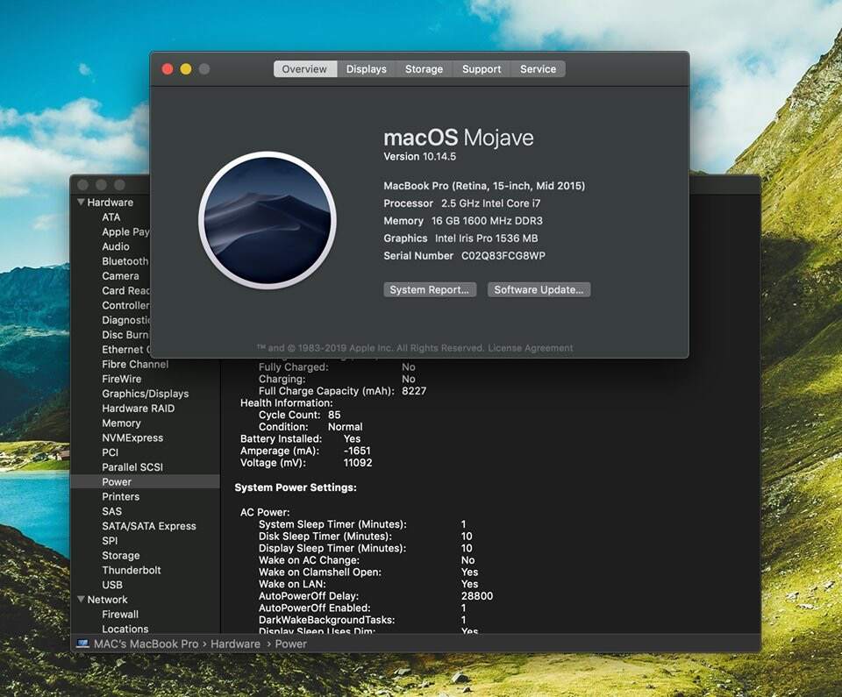Switch to the Displays tab
Screen dimensions: 842x697
coord(366,69)
